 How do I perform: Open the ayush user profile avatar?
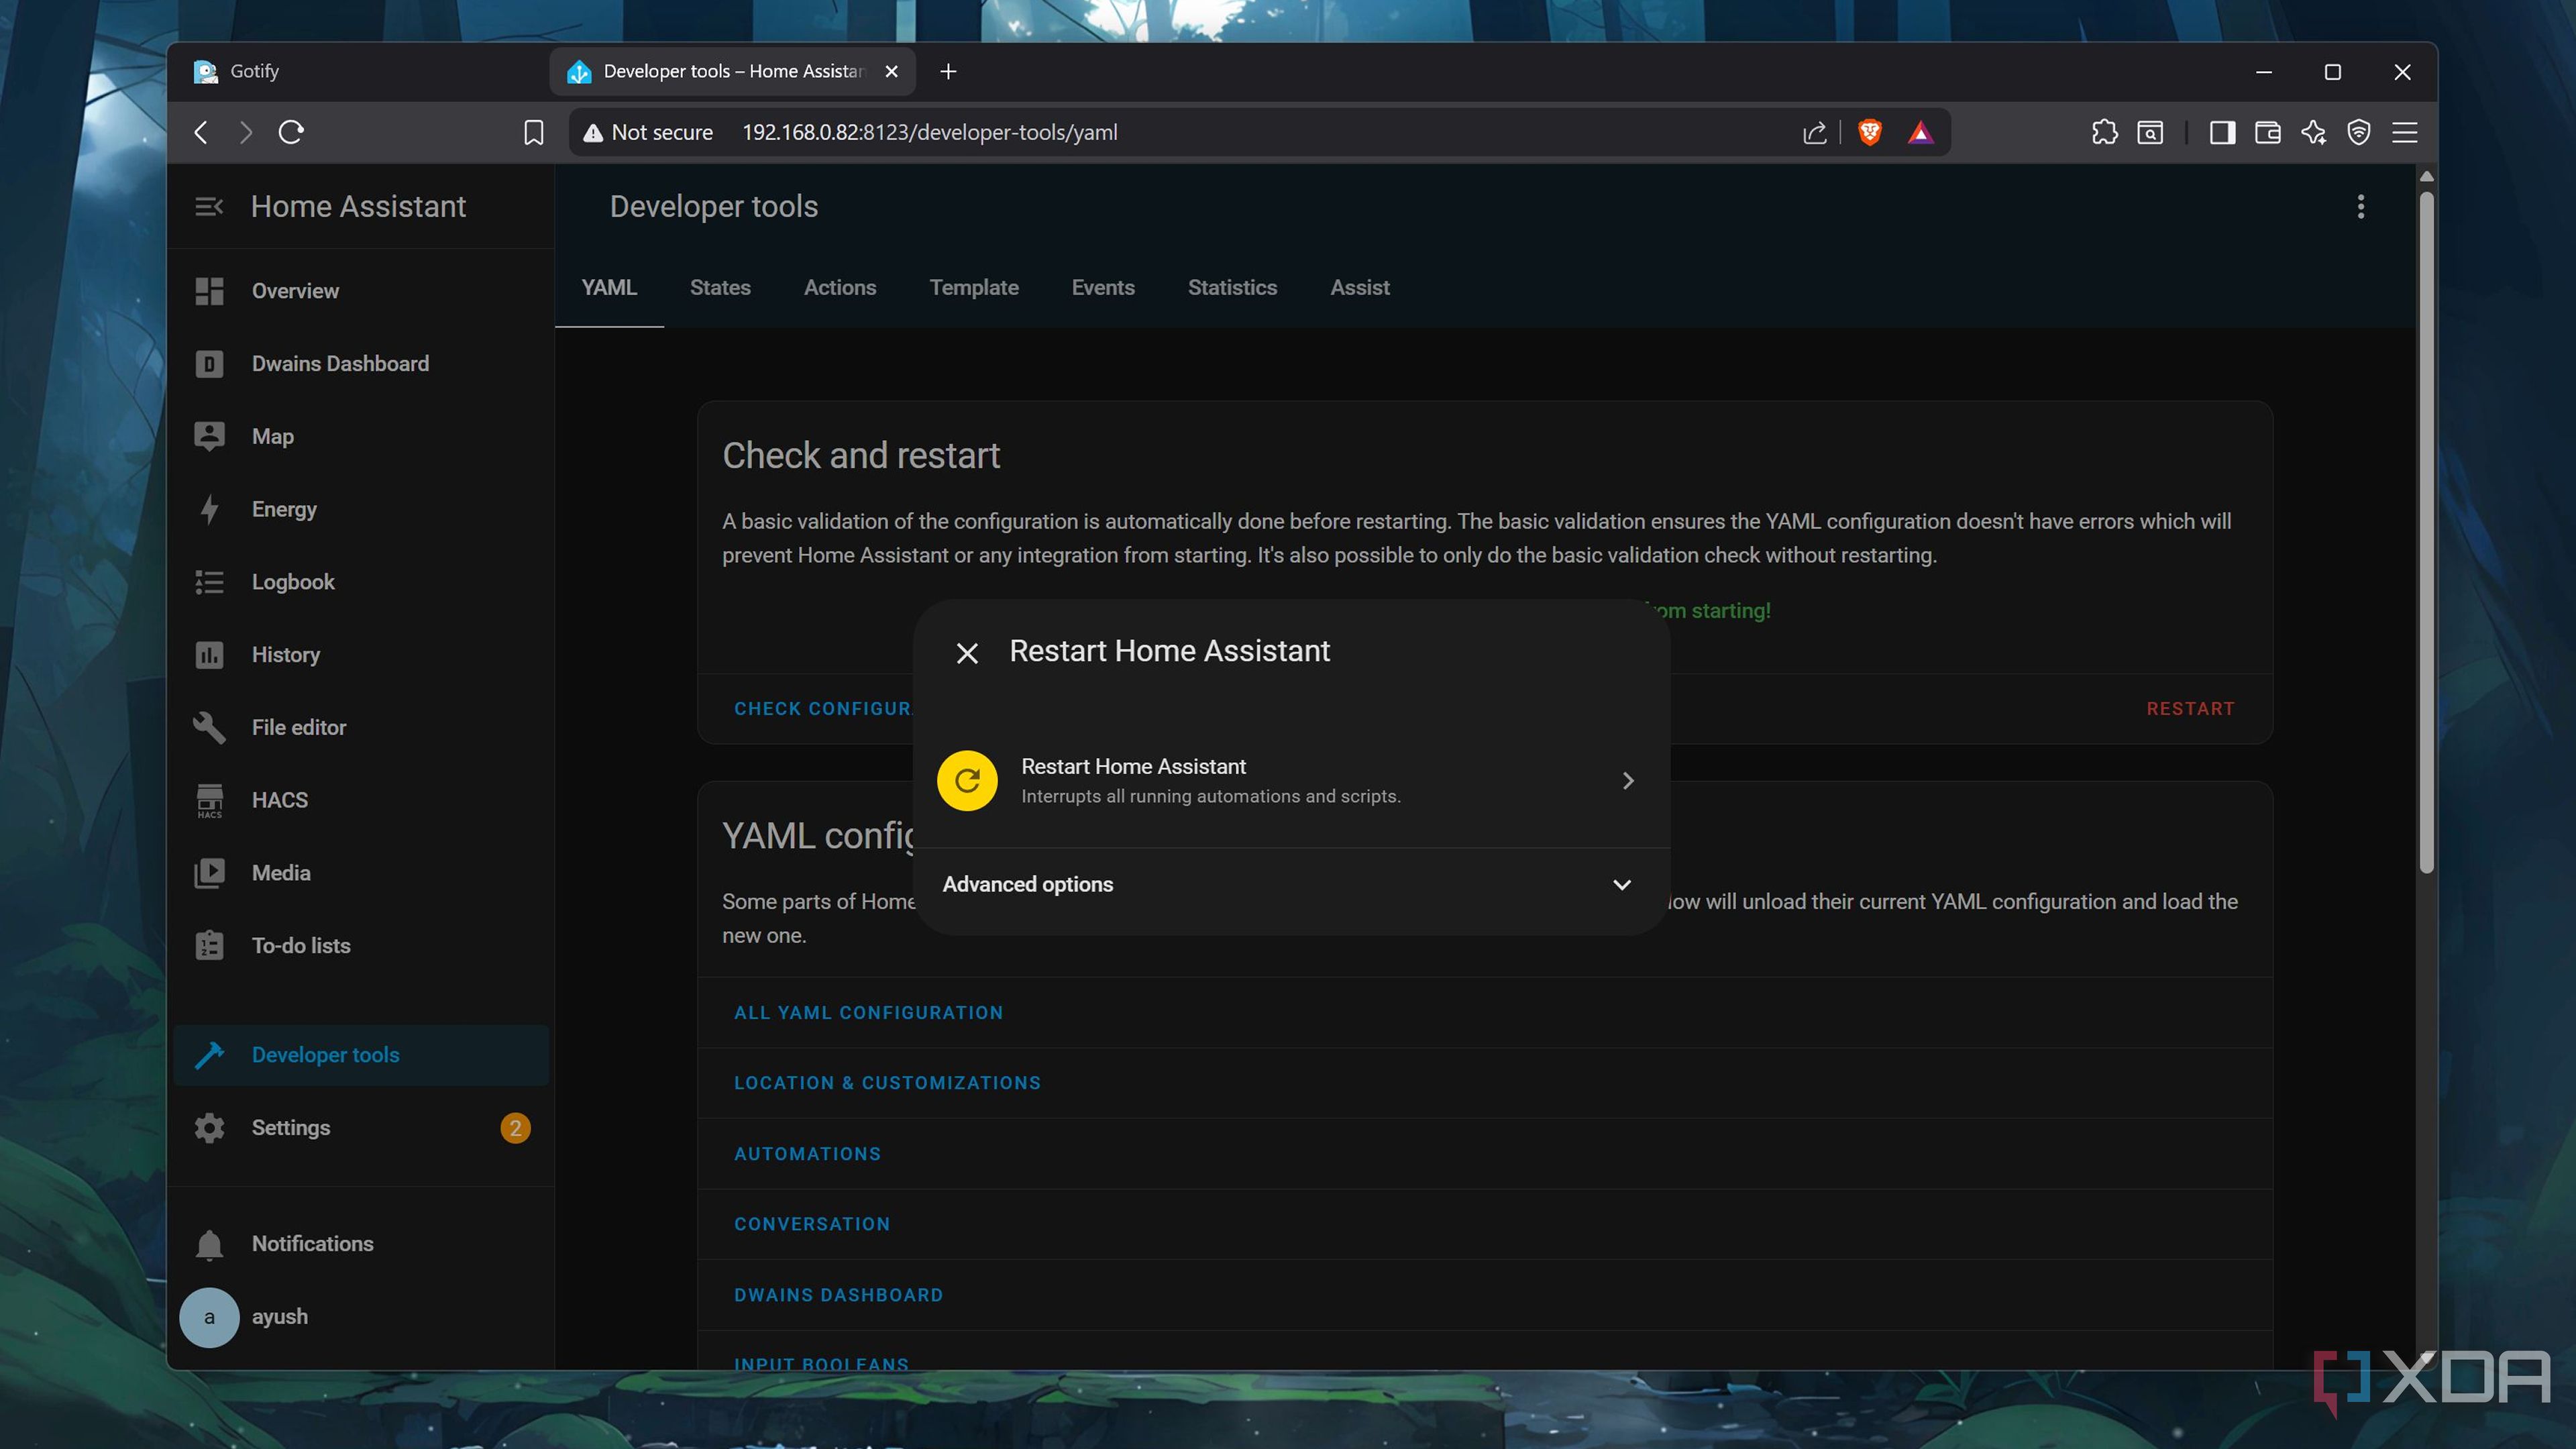coord(209,1317)
